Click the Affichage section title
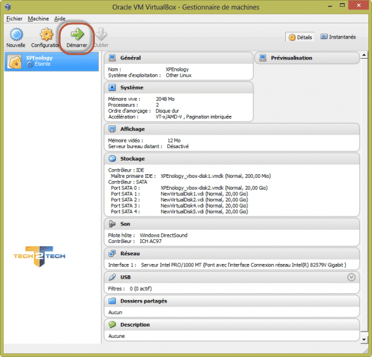Viewport: 372px width, 357px height. click(x=133, y=129)
